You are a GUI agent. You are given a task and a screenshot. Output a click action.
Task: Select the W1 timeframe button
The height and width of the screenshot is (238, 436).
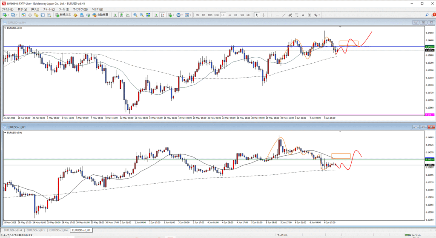(x=242, y=15)
